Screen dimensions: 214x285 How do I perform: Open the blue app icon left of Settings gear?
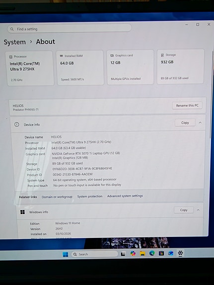(171, 253)
